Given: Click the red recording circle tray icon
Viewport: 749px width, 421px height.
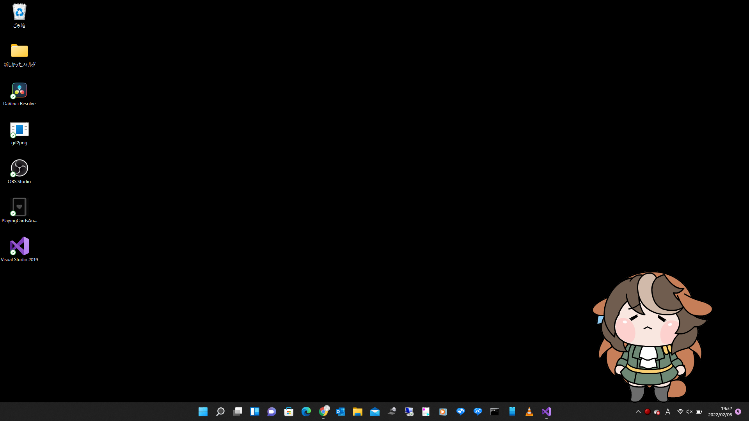Looking at the screenshot, I should [648, 412].
